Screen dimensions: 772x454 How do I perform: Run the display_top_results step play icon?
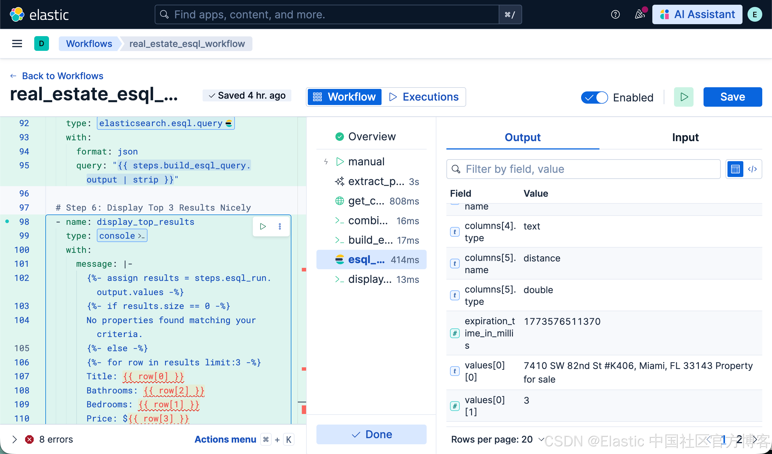263,226
